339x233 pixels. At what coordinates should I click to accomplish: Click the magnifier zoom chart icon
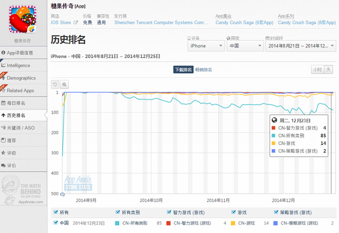tap(64, 84)
